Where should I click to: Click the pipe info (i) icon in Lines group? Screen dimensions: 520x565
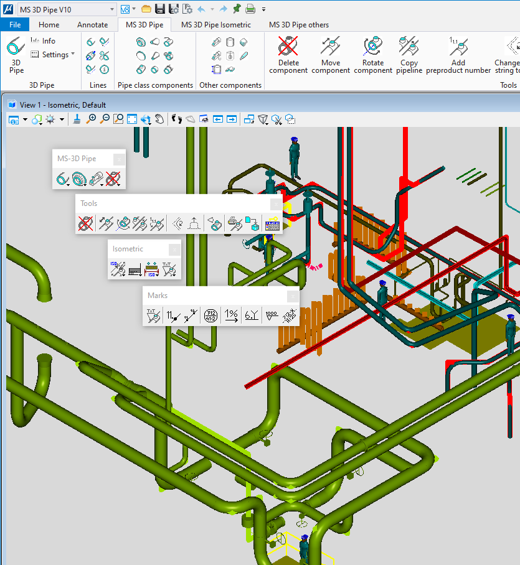[x=105, y=69]
